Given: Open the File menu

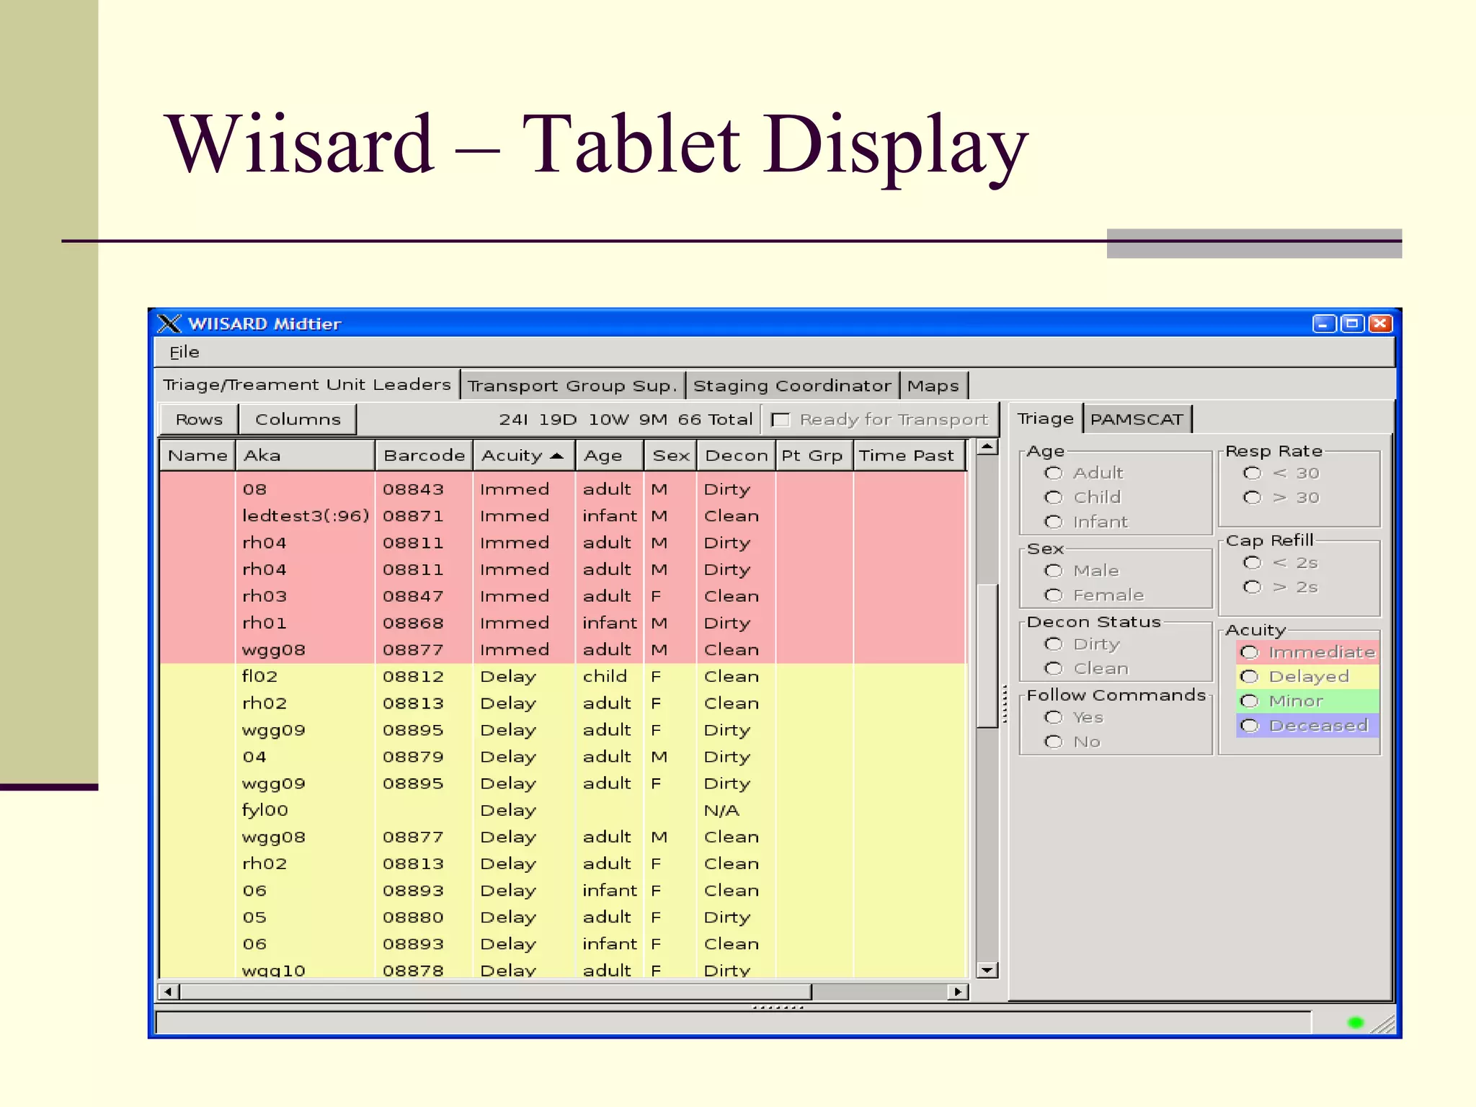Looking at the screenshot, I should point(184,352).
